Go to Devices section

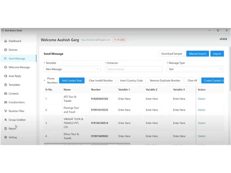[13, 50]
